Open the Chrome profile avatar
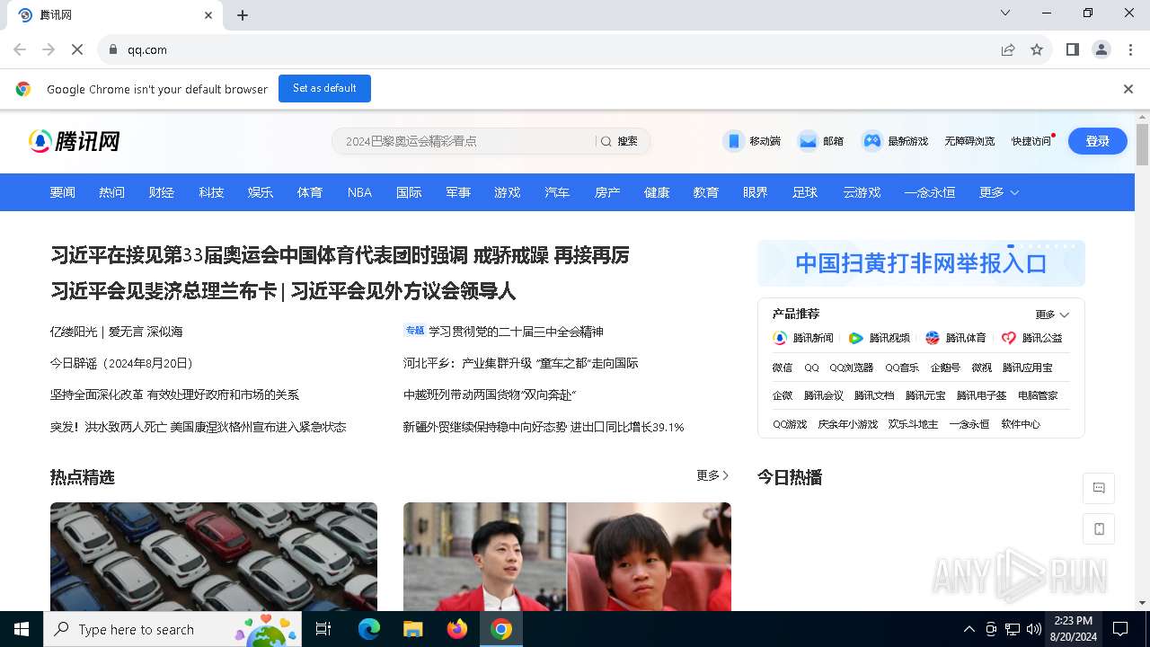This screenshot has width=1150, height=647. coord(1101,49)
